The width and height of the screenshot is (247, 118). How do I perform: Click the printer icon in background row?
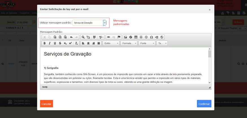(243, 64)
